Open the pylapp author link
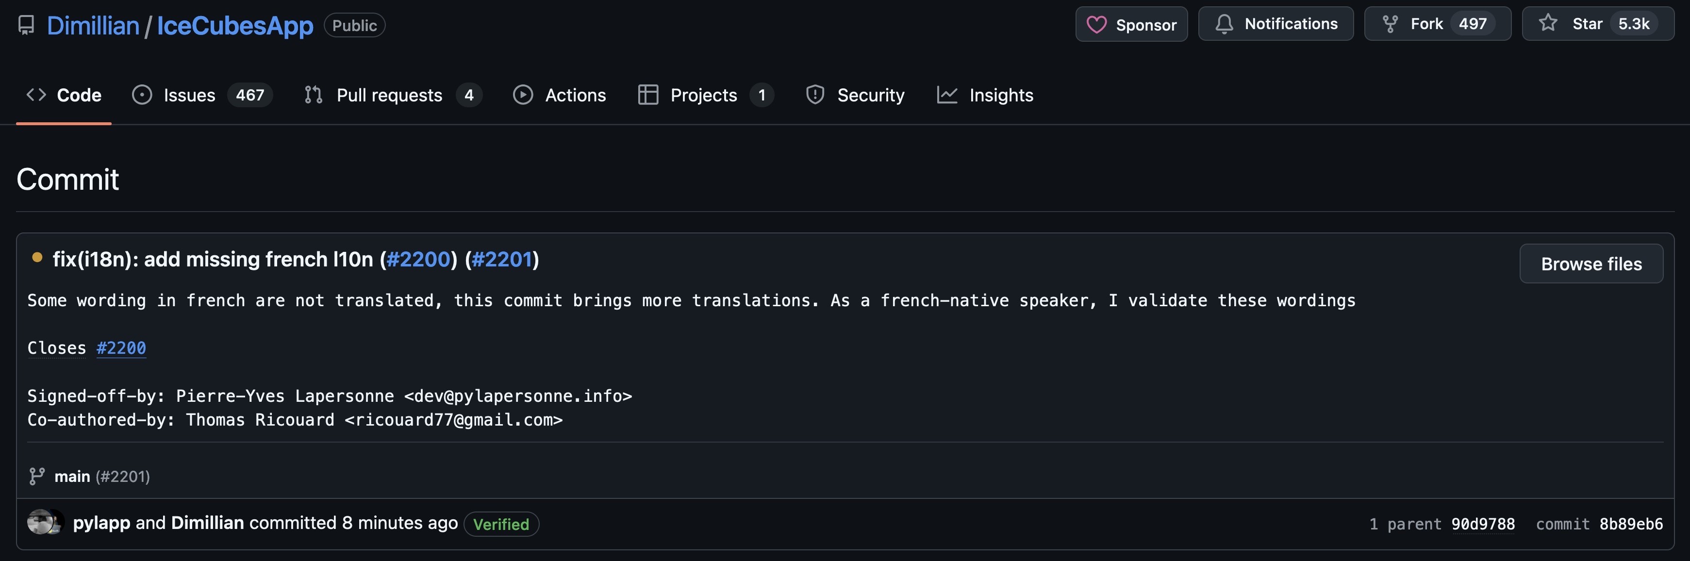Viewport: 1690px width, 561px height. pos(102,523)
